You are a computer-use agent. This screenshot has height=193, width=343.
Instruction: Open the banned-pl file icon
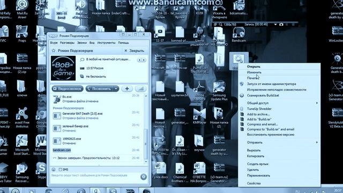pos(180,34)
